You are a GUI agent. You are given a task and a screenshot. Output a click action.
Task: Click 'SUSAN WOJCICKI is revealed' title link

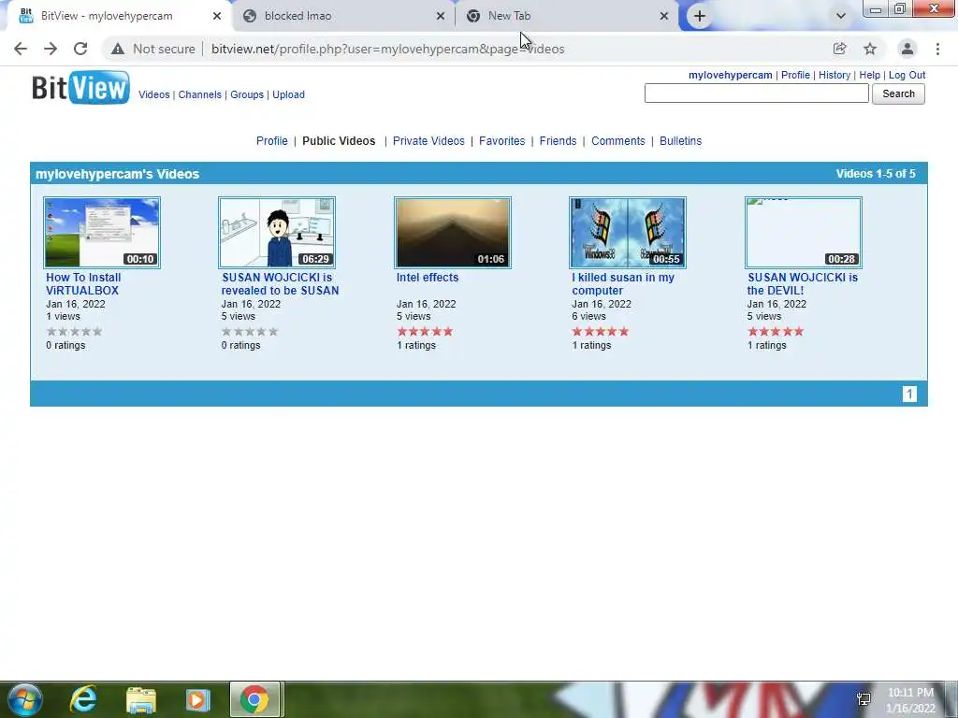(280, 284)
